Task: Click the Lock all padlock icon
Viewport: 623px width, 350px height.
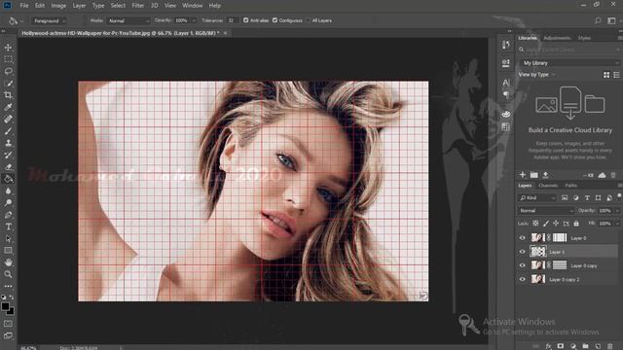Action: point(576,224)
